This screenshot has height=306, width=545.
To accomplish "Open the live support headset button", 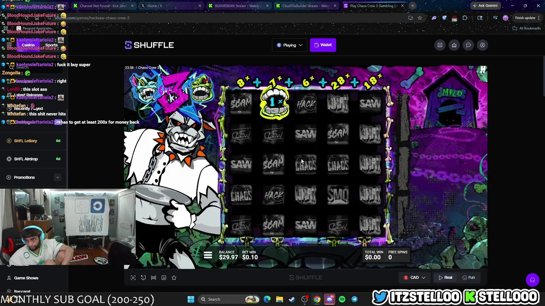I will click(x=532, y=280).
